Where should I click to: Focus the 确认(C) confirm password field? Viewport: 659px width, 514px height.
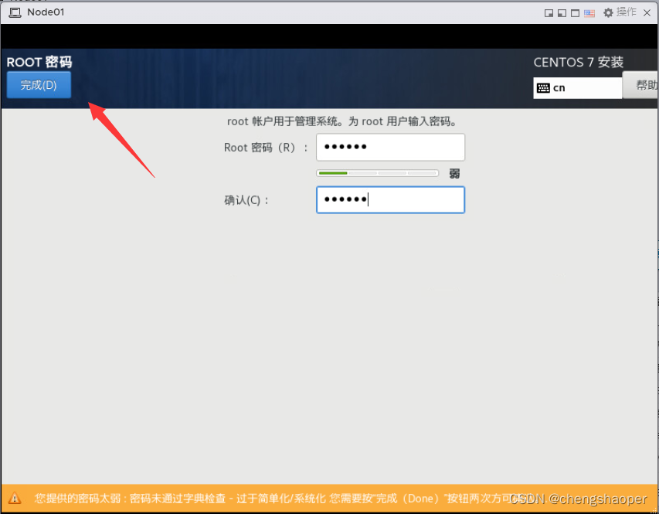coord(390,199)
